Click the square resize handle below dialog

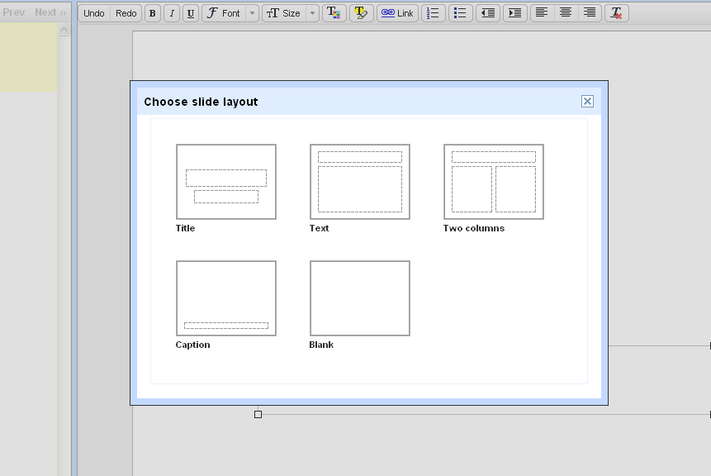point(258,414)
